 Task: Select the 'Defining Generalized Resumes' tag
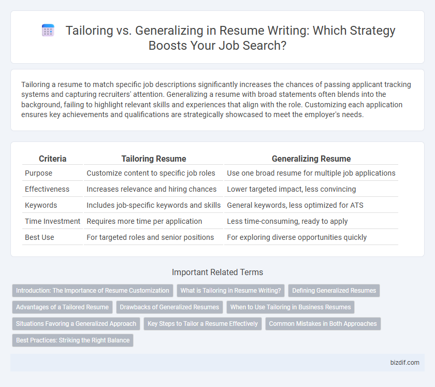click(334, 291)
